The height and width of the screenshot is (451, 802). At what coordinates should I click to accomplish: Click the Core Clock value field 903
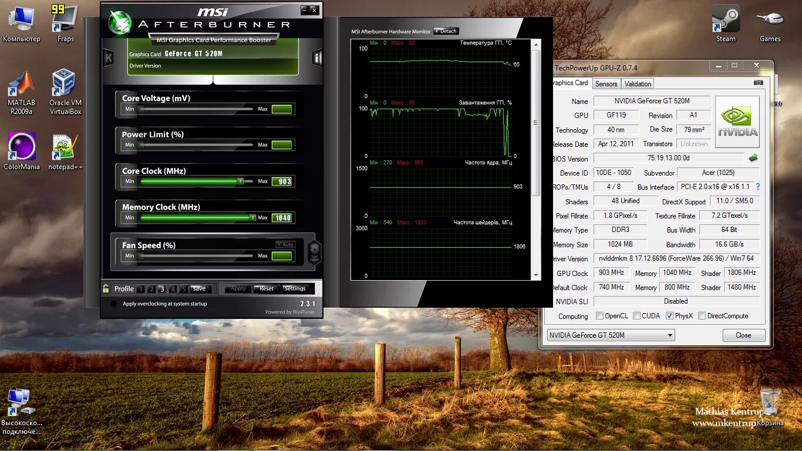tap(282, 181)
